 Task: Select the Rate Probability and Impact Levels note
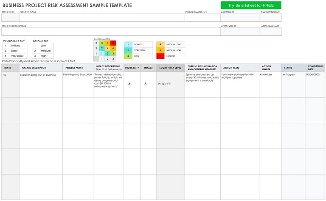coord(39,61)
